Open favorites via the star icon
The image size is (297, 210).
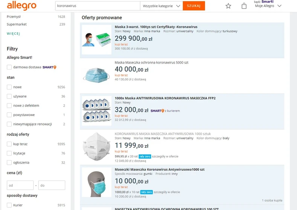[x=228, y=6]
